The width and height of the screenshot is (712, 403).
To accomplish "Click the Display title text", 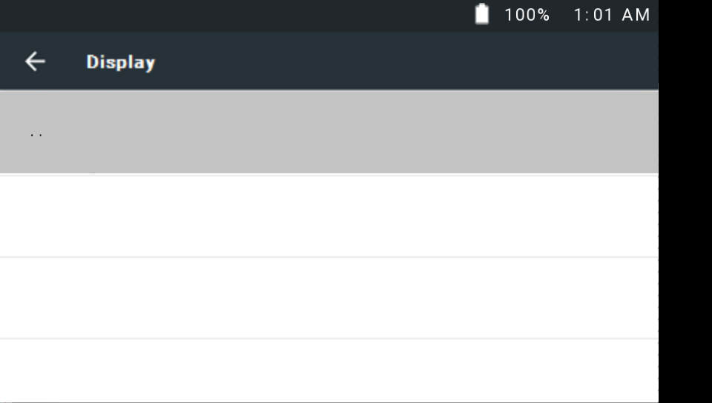I will [120, 62].
